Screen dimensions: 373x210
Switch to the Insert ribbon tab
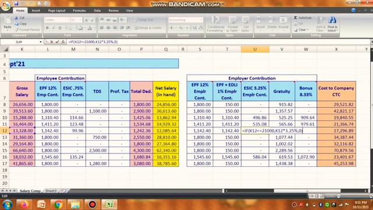36,10
